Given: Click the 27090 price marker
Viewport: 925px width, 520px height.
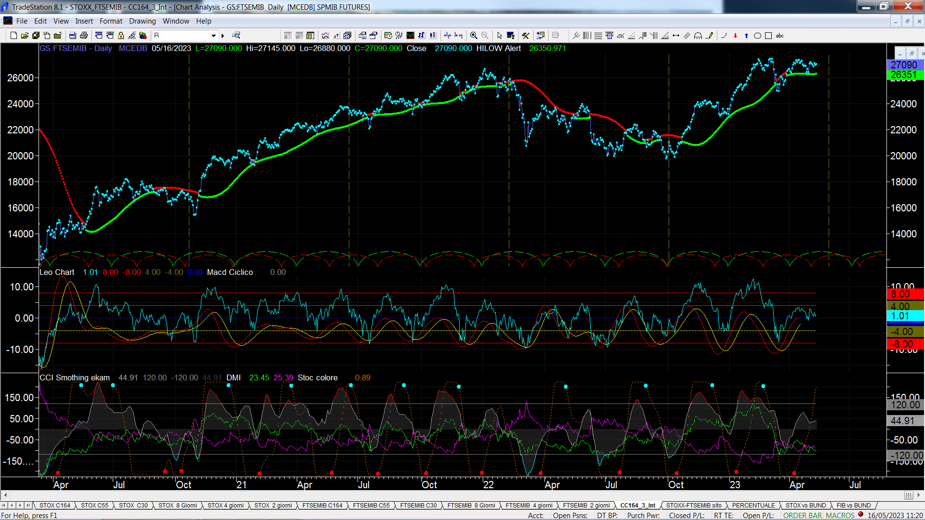Looking at the screenshot, I should click(x=905, y=65).
